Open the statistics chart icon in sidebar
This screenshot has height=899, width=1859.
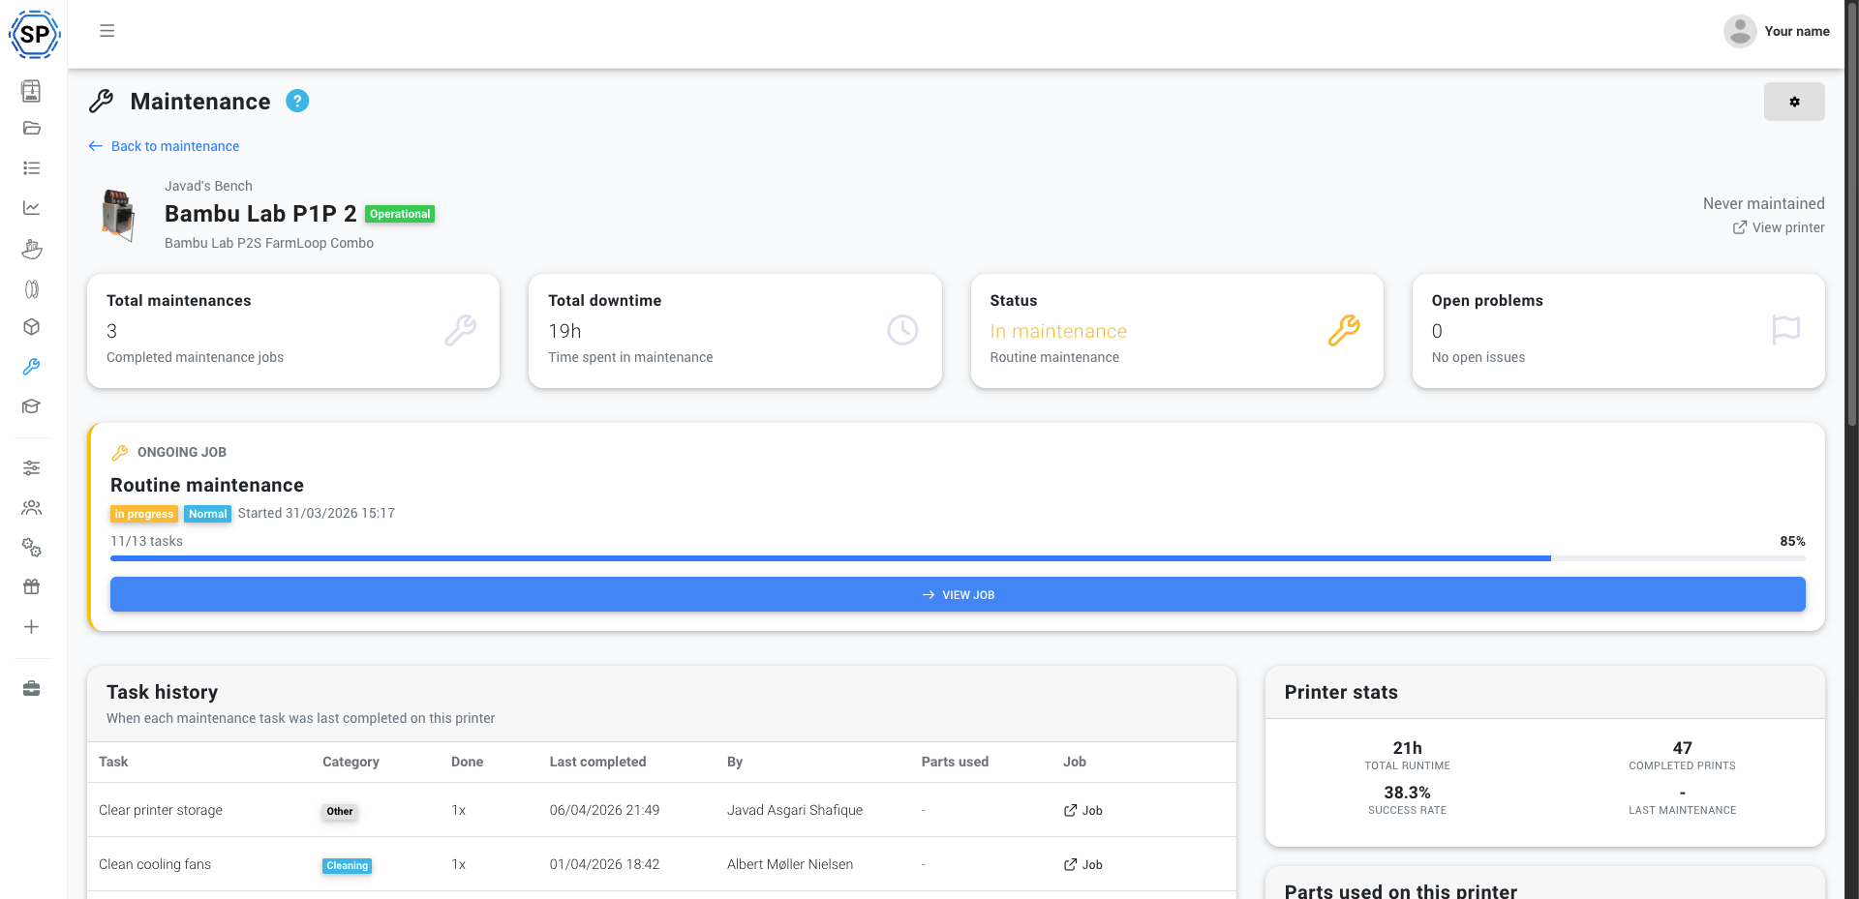(x=32, y=207)
